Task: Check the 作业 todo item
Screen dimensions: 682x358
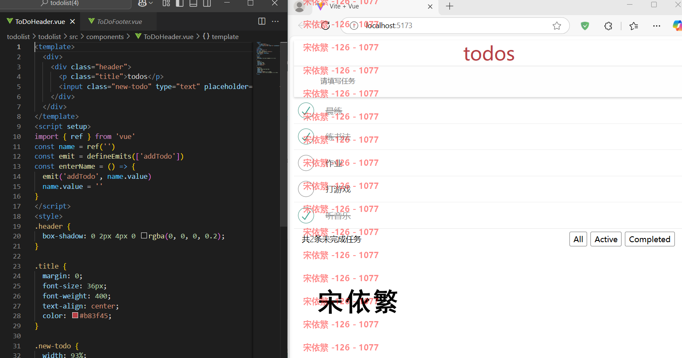Action: [306, 163]
